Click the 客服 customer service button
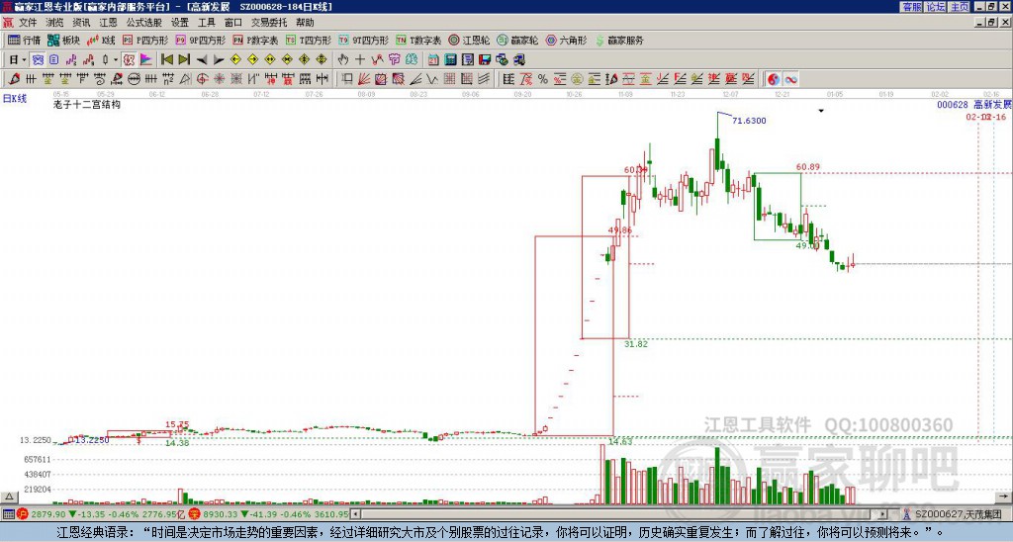The width and height of the screenshot is (1013, 542). pos(912,7)
